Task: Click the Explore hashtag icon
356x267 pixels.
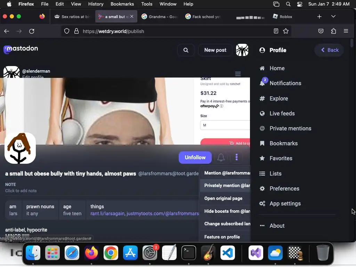Action: (262, 98)
